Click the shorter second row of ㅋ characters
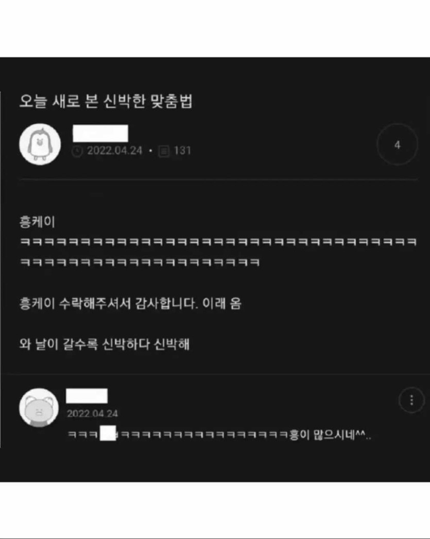430x539 pixels. pos(140,263)
